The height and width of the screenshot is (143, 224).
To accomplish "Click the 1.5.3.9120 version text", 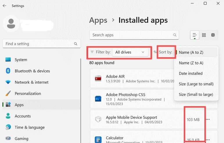I will pyautogui.click(x=113, y=81).
